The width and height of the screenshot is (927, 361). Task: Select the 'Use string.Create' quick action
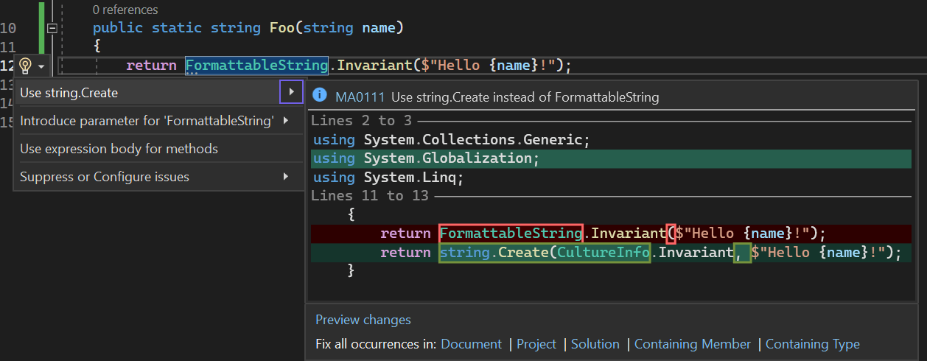coord(69,93)
